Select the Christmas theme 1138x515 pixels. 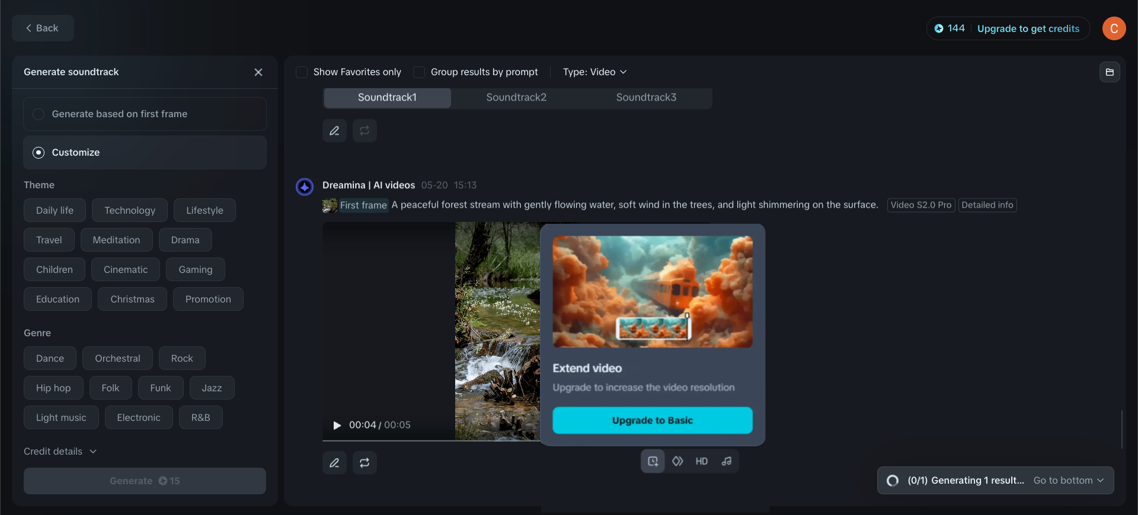132,299
